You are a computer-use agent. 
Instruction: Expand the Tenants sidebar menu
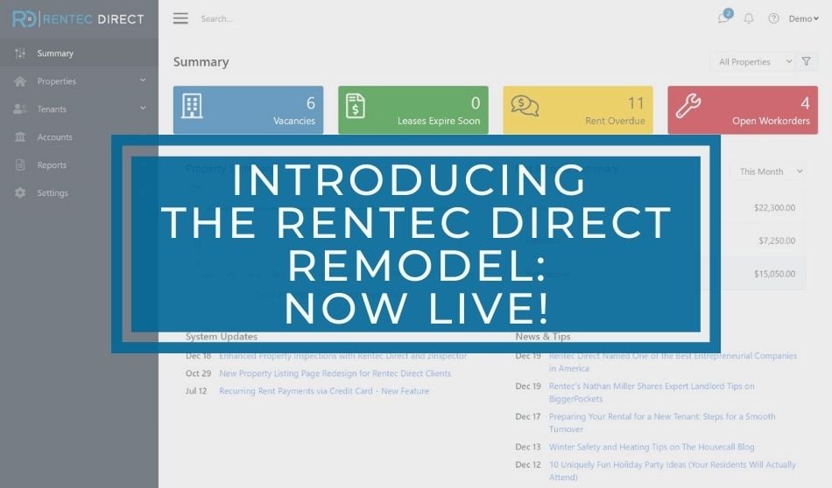pos(79,109)
